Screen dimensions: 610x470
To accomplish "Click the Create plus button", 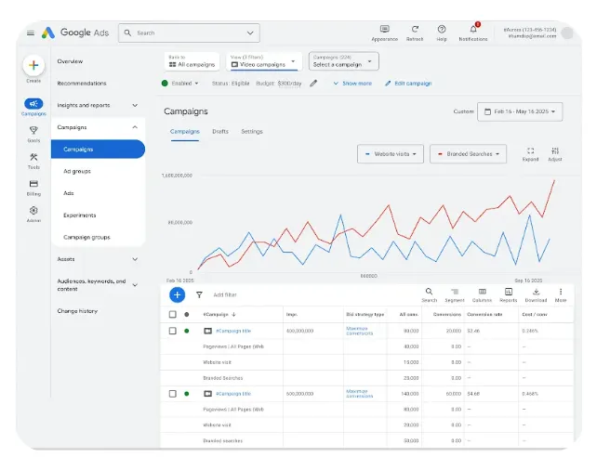I will tap(33, 65).
